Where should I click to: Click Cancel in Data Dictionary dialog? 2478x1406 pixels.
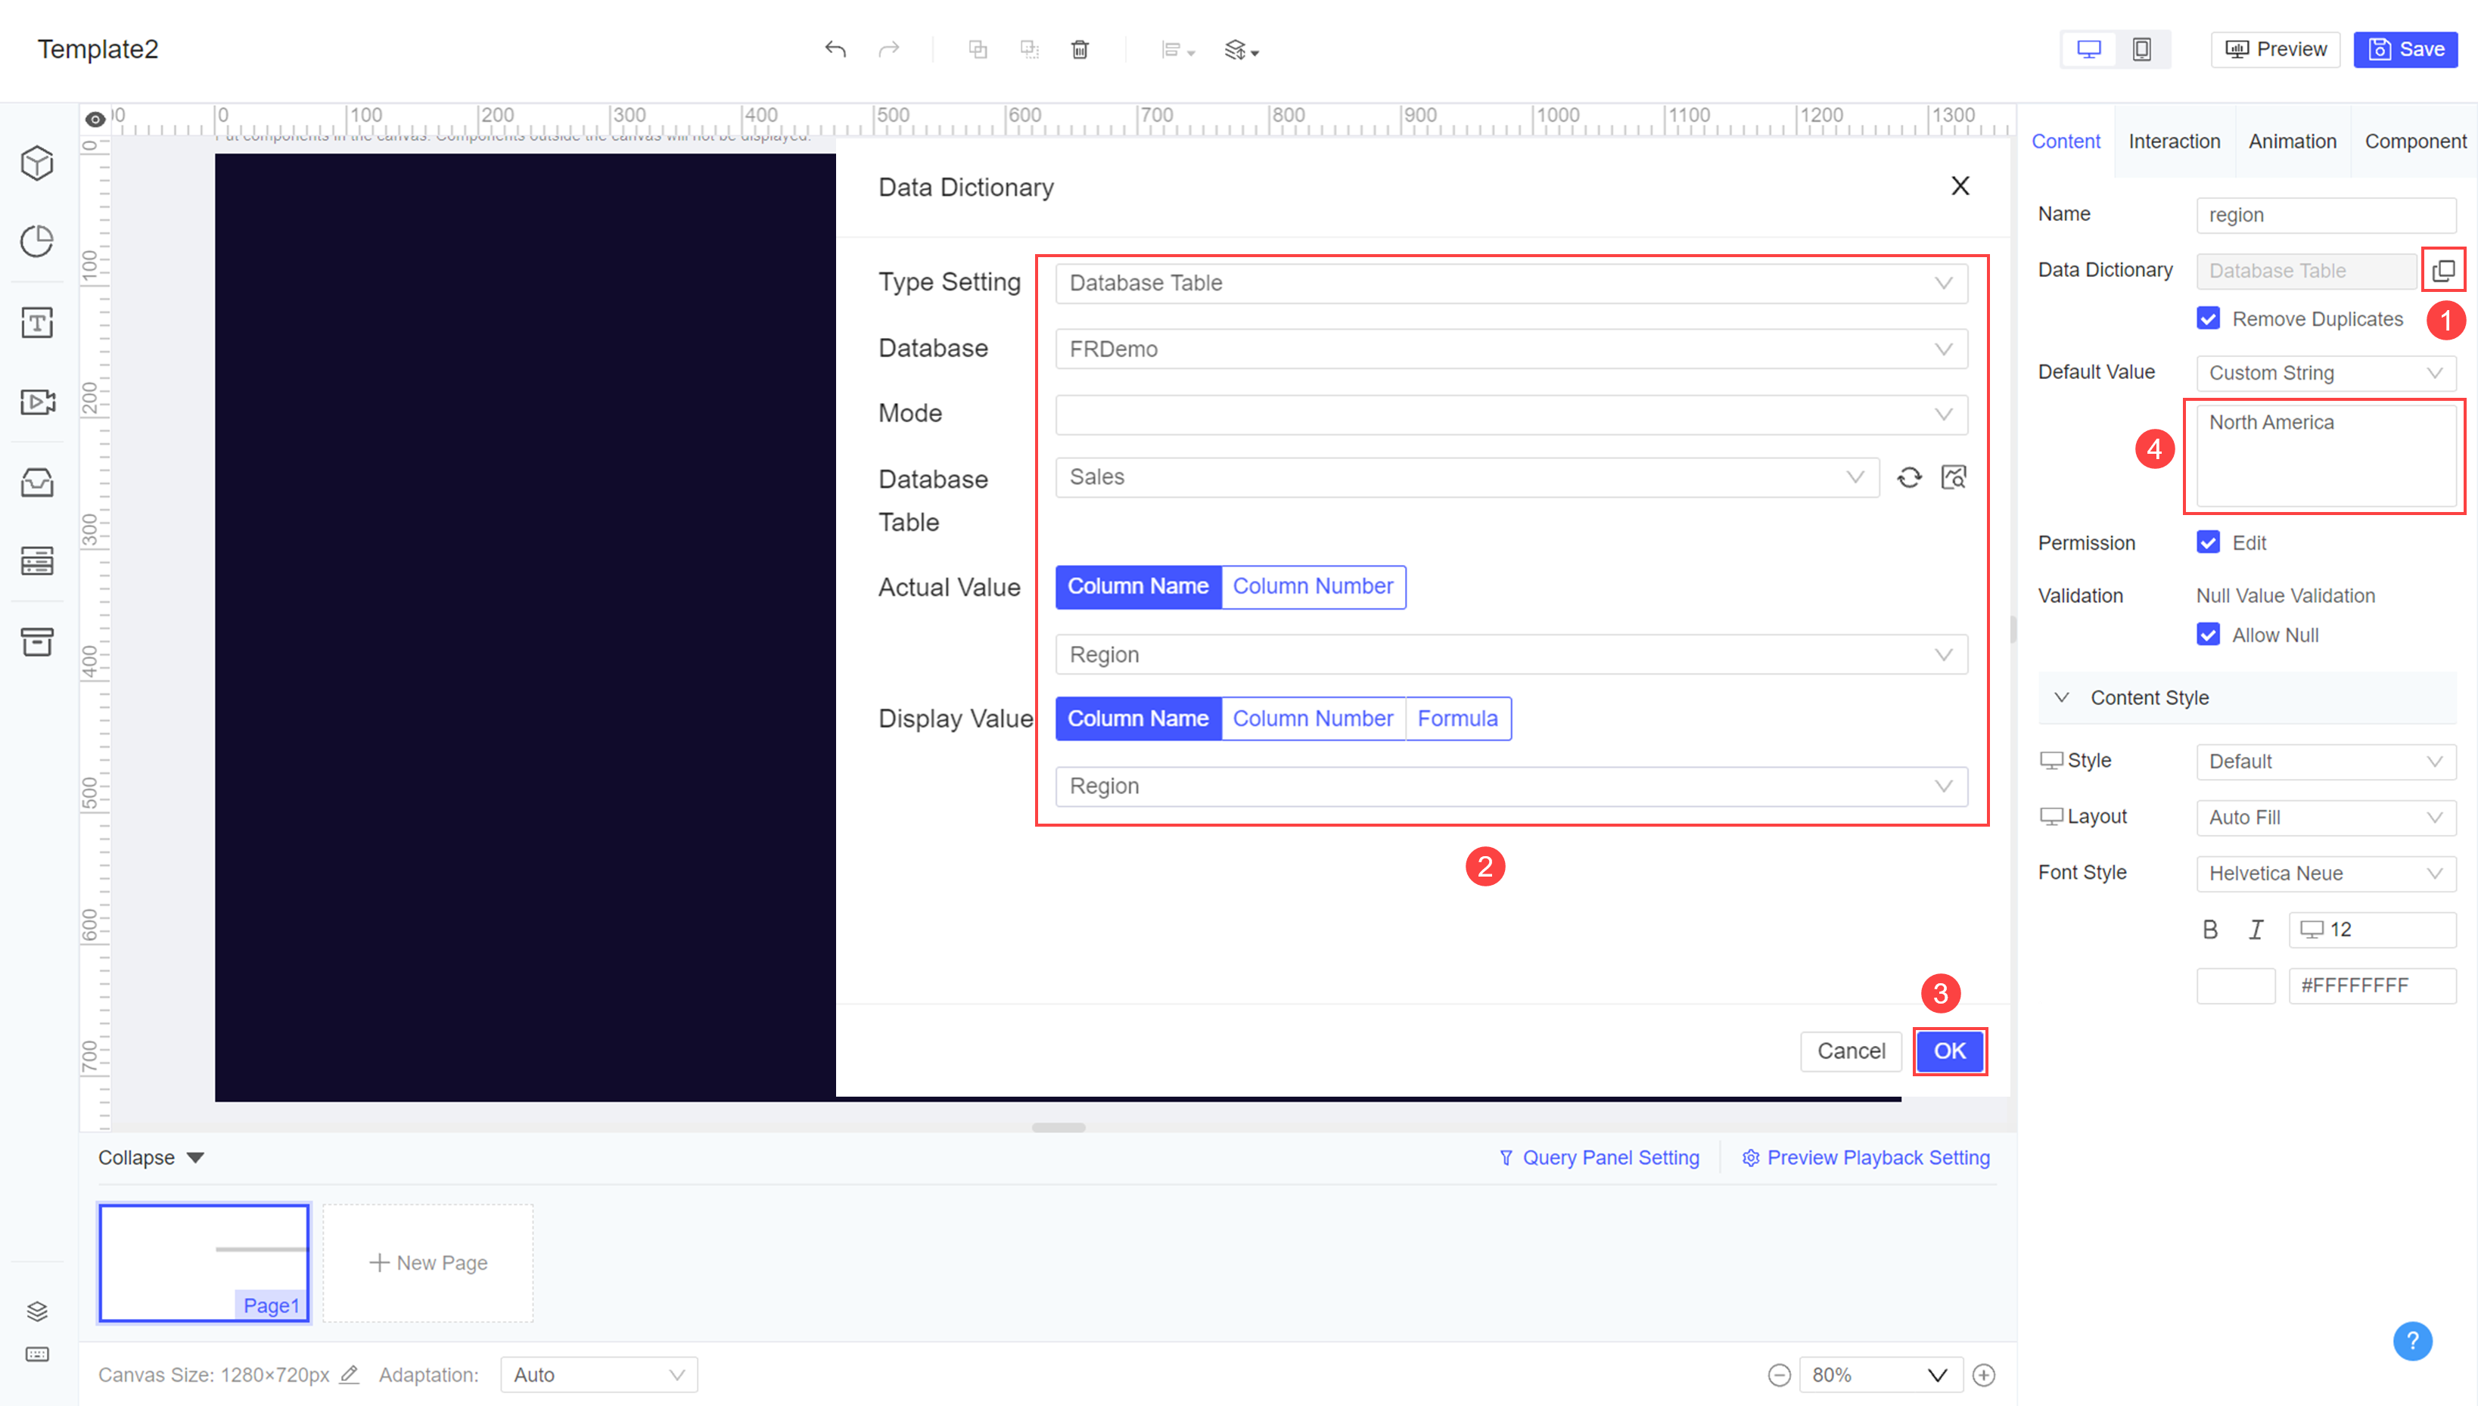click(1850, 1051)
